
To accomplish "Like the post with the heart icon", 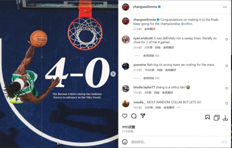I will (x=125, y=116).
